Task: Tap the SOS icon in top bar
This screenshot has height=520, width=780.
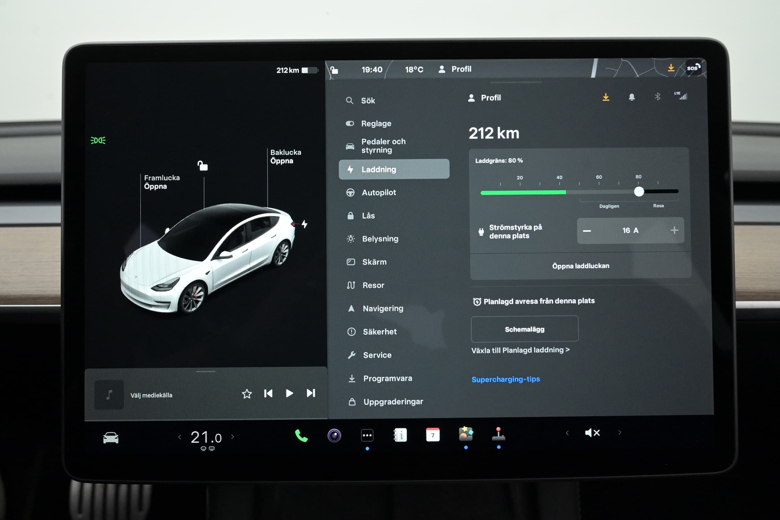Action: (694, 68)
